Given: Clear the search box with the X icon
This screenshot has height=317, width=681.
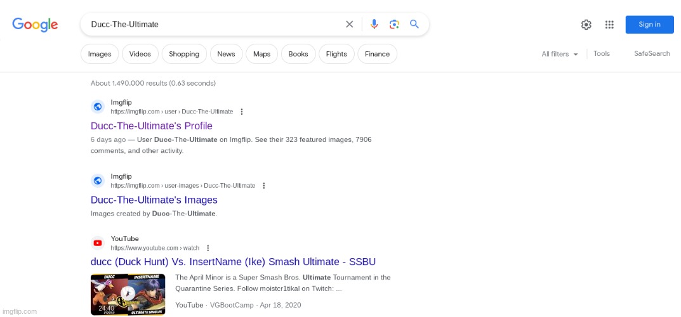Looking at the screenshot, I should coord(349,24).
